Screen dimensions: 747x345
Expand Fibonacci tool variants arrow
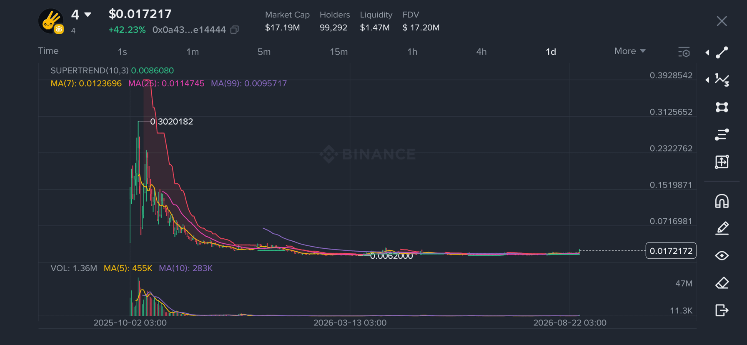pyautogui.click(x=707, y=80)
